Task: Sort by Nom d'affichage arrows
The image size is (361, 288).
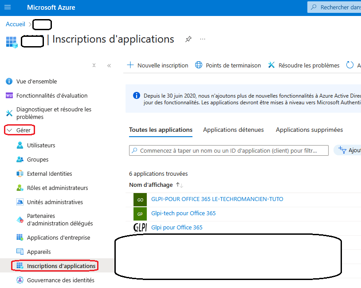Action: click(179, 185)
